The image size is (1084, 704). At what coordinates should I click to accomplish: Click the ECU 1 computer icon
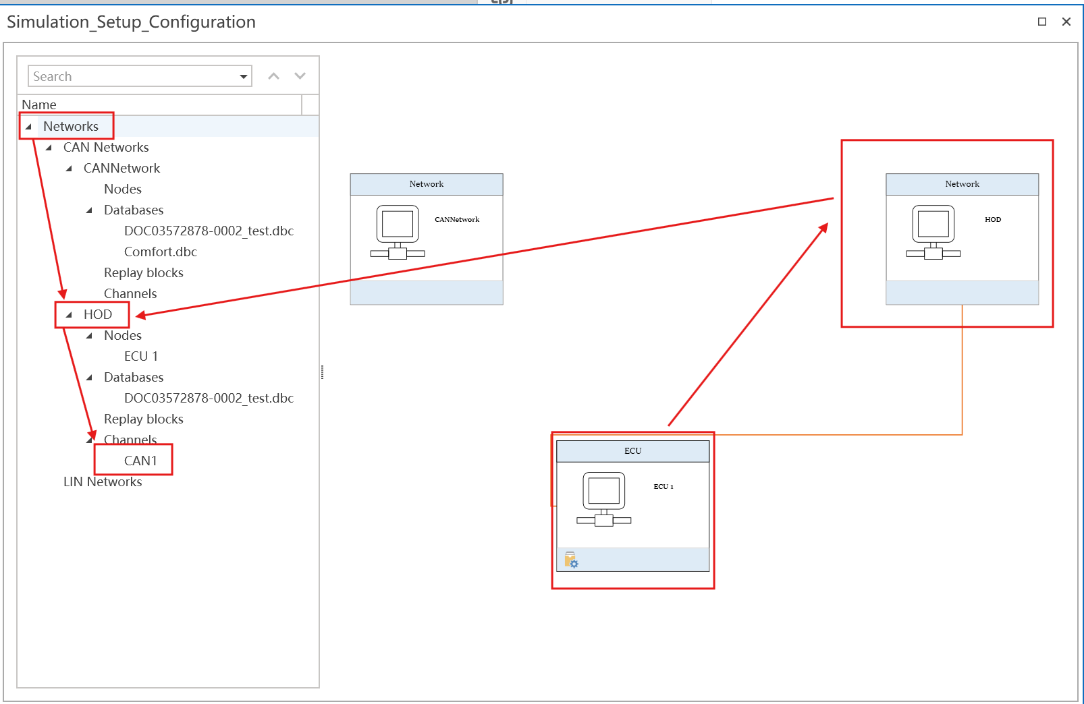click(603, 499)
